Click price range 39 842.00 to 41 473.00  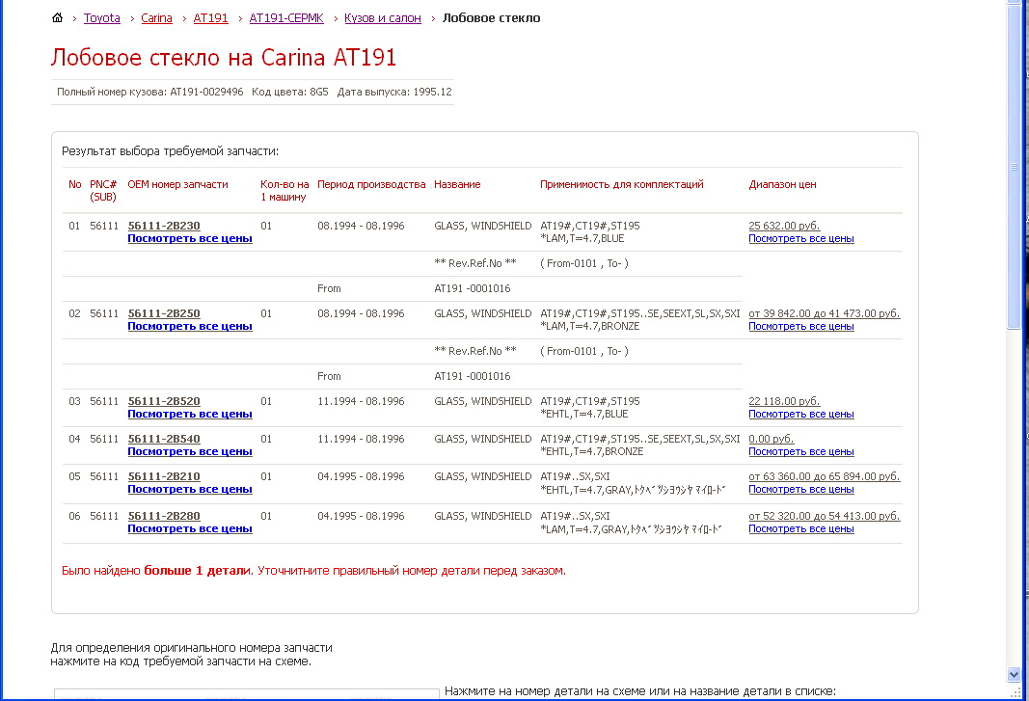[x=824, y=313]
